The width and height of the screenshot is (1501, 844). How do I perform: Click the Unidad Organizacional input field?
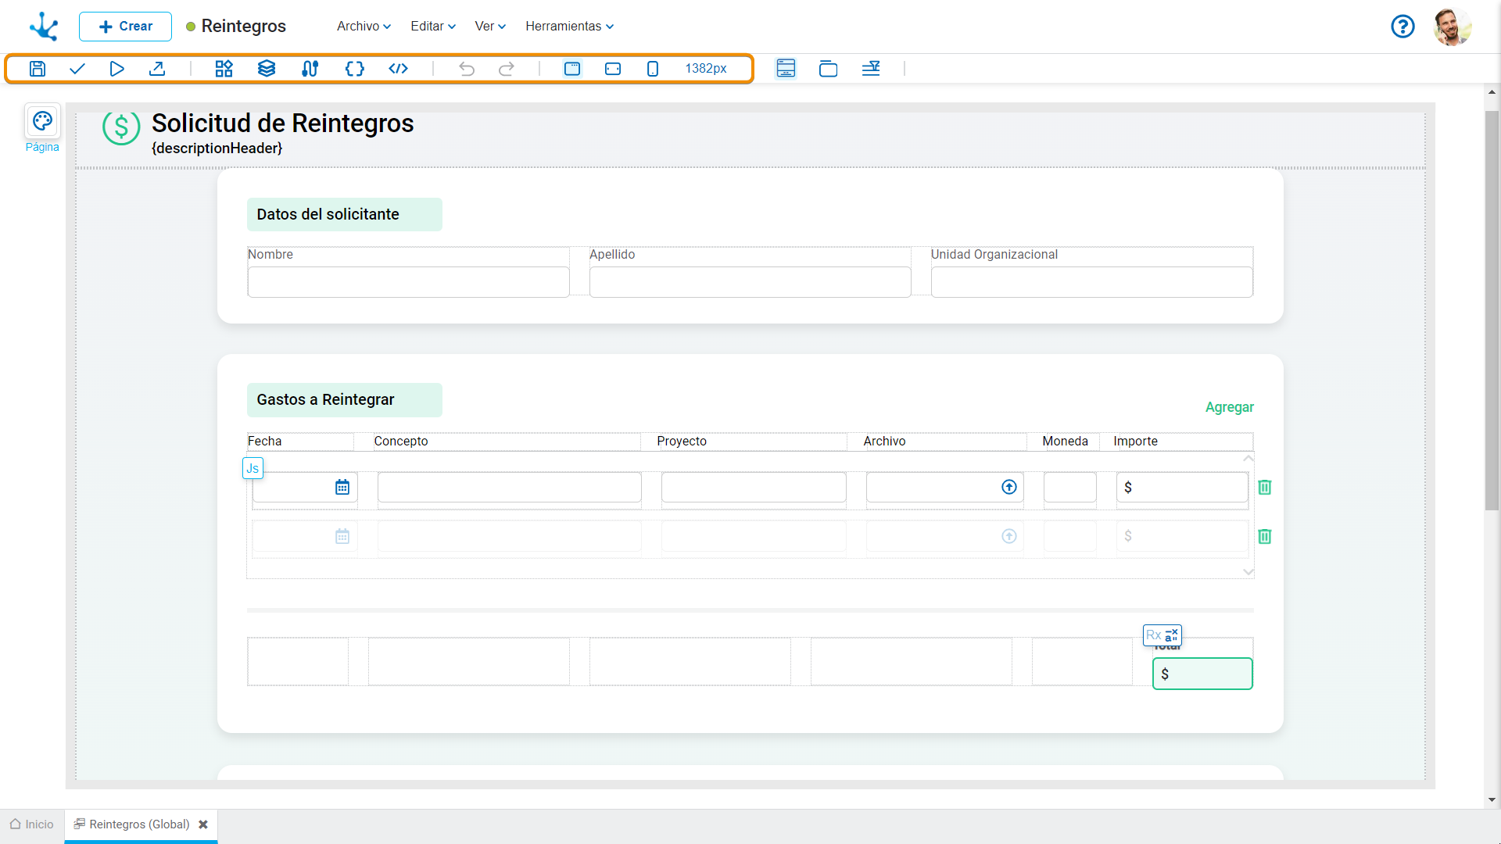pos(1091,282)
